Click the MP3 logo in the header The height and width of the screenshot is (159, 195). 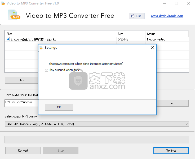coord(14,15)
